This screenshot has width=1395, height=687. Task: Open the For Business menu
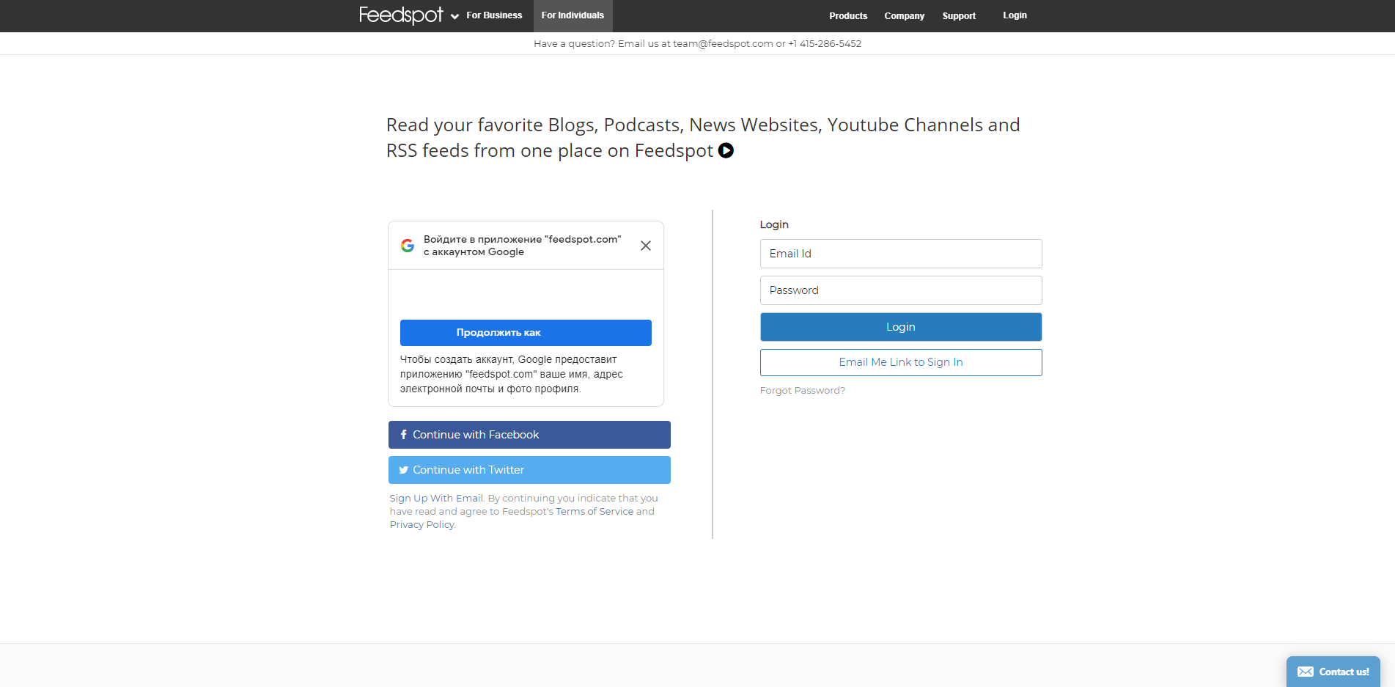[x=494, y=15]
